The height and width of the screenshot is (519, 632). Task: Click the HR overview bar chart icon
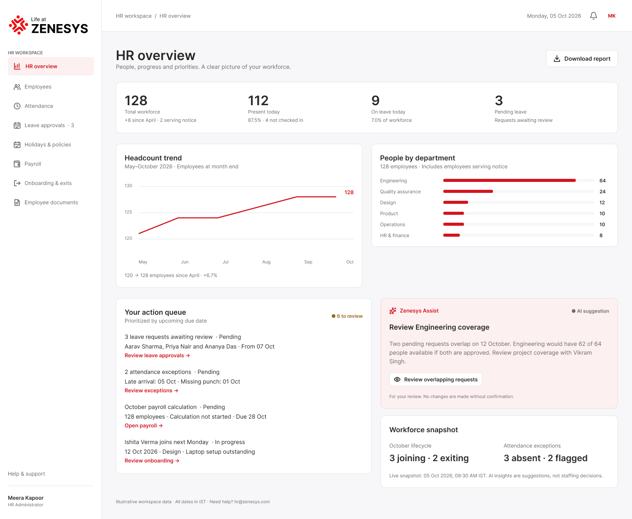pos(17,66)
